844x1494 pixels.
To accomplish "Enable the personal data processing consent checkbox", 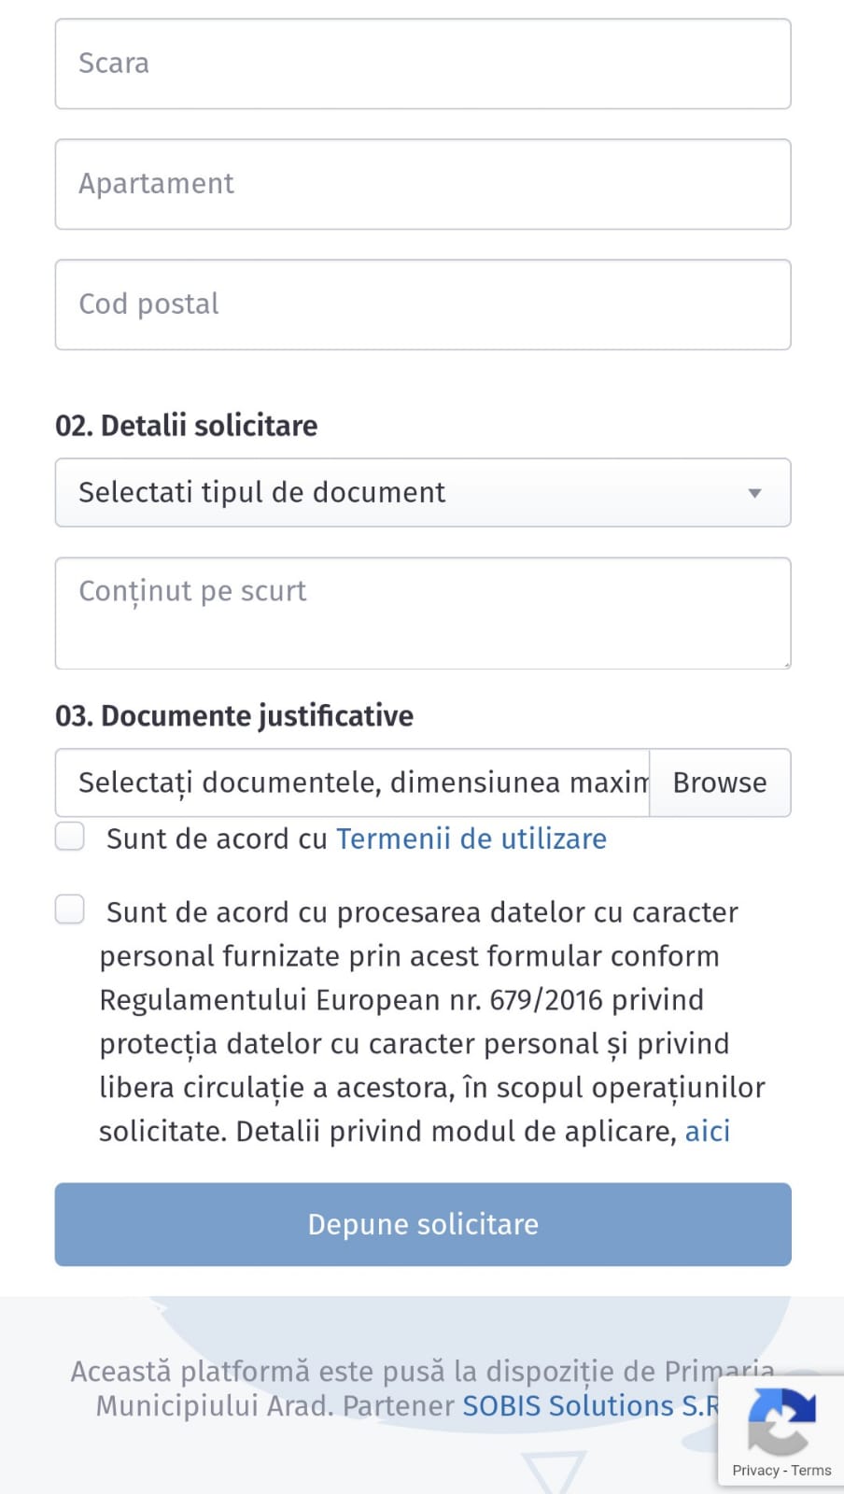I will point(70,909).
